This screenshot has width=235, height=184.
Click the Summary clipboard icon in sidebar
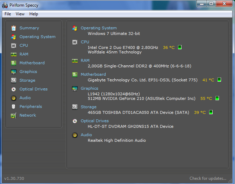point(14,28)
